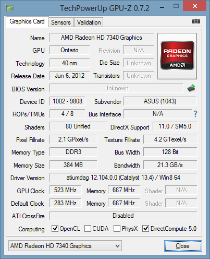
Task: Click the Default Clock value 283 MHz
Action: click(65, 203)
